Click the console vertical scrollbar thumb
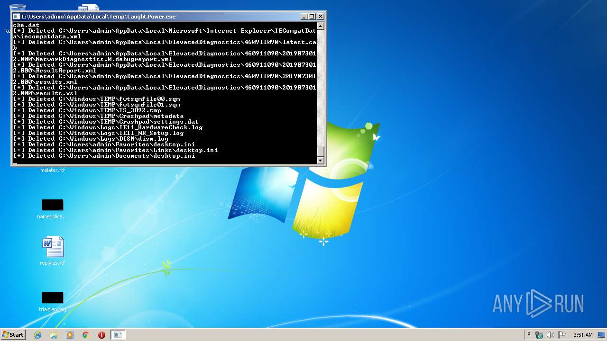The width and height of the screenshot is (607, 341). [321, 151]
